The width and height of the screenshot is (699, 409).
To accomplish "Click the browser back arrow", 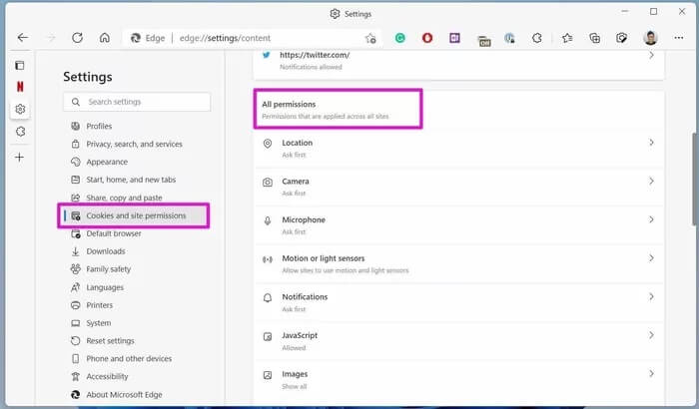I will coord(22,38).
